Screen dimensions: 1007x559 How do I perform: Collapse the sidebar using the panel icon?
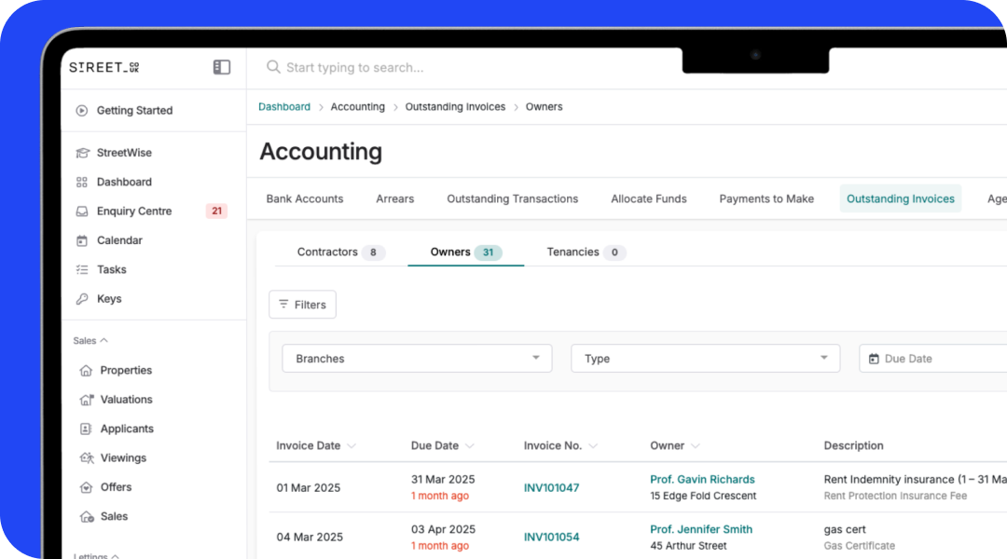pos(221,67)
